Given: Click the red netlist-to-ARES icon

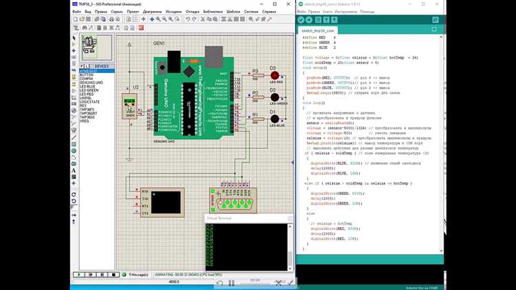Looking at the screenshot, I should point(141,28).
